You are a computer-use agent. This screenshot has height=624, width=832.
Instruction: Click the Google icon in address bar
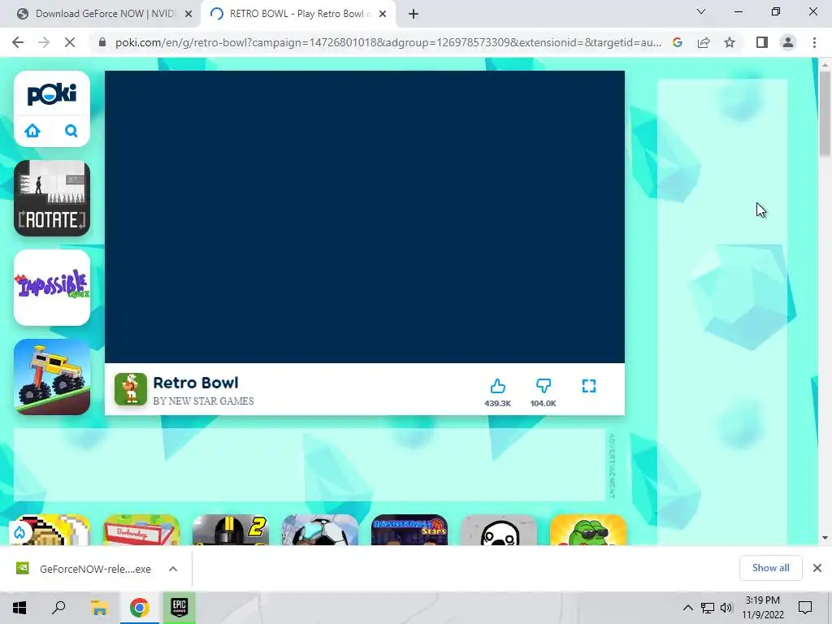677,42
